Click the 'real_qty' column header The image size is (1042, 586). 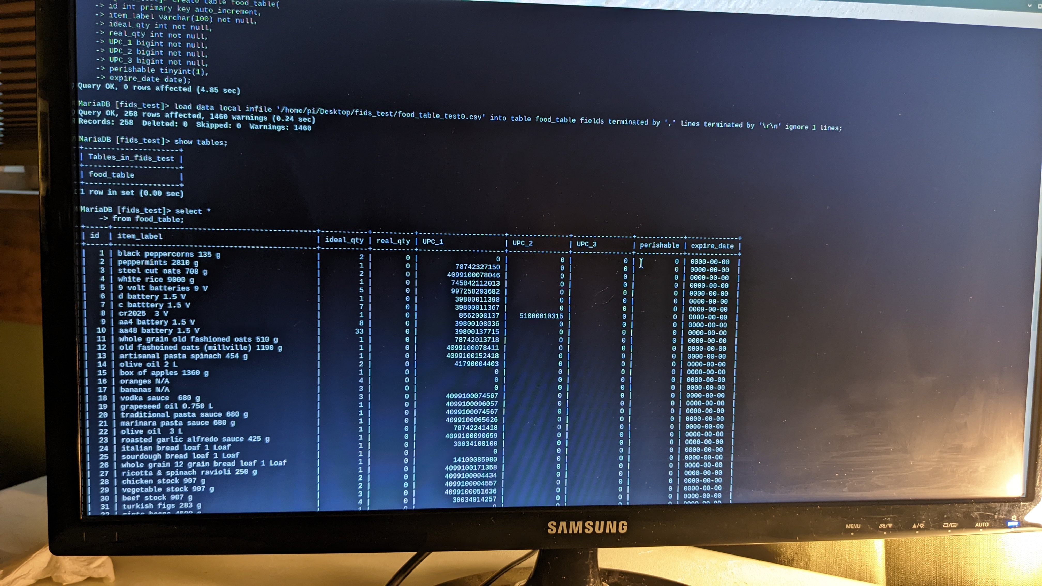[393, 241]
